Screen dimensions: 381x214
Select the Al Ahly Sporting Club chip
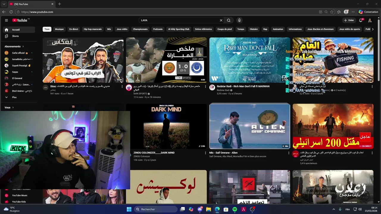(x=179, y=29)
